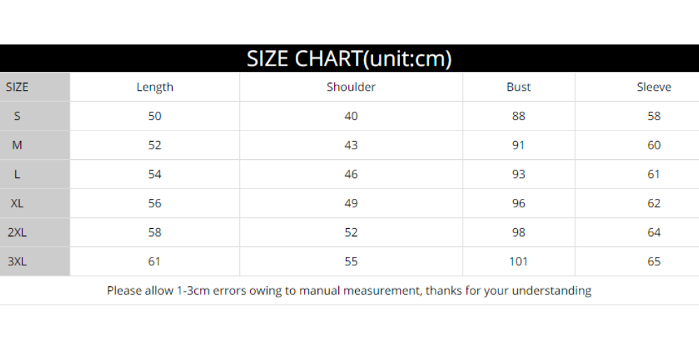Click the Length value 50 cell

pos(154,117)
